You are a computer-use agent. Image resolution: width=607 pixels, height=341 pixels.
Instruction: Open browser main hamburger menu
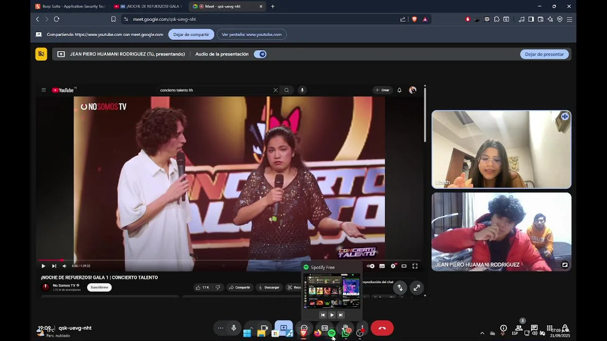570,19
